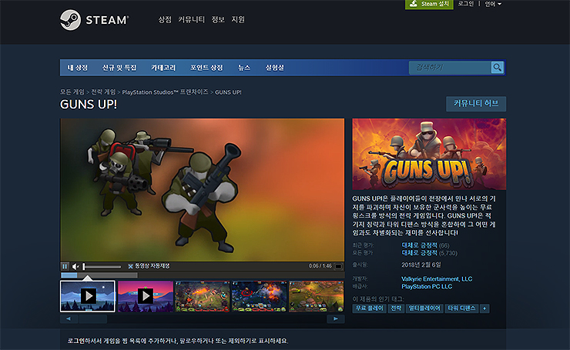Image resolution: width=570 pixels, height=350 pixels.
Task: Click the Steam logo in the header
Action: tap(94, 20)
